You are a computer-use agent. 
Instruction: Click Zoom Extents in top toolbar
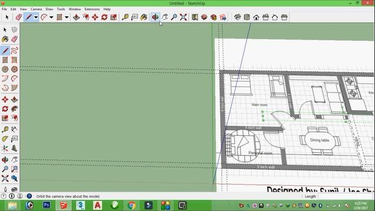point(183,17)
